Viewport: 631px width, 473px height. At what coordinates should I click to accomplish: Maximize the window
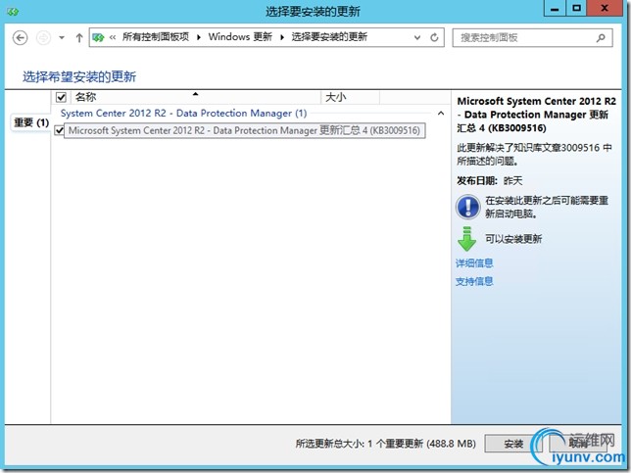(576, 9)
